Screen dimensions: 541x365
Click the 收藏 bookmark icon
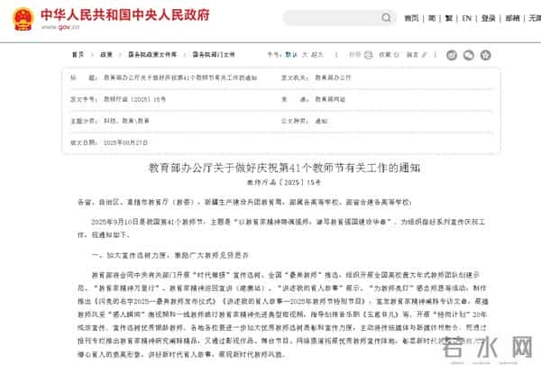click(396, 54)
